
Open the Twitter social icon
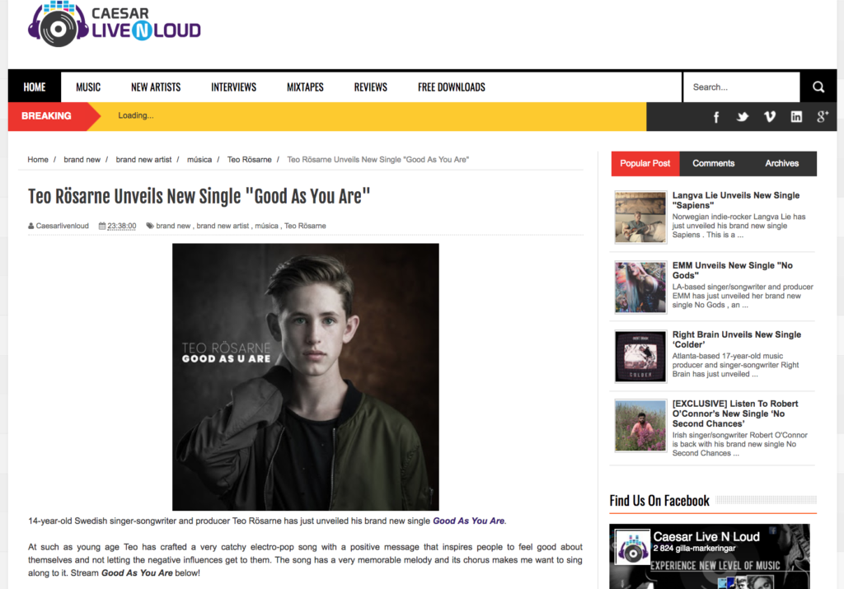(743, 117)
